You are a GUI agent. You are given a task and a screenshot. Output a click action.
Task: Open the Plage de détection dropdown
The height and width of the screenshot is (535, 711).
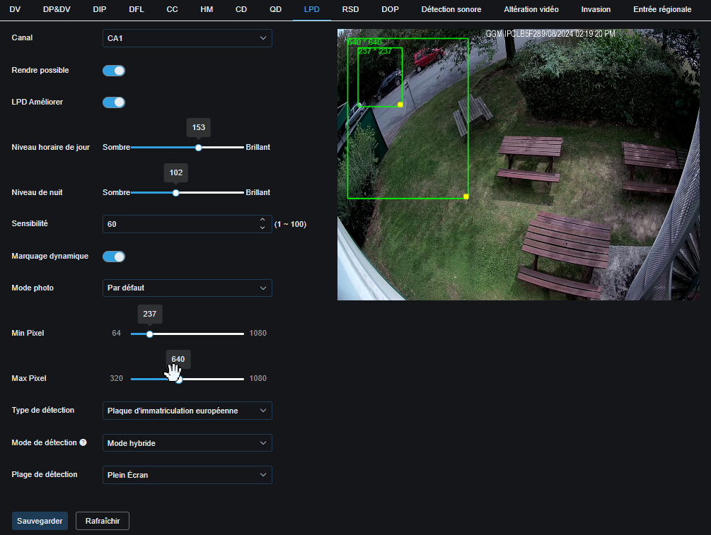pos(187,474)
